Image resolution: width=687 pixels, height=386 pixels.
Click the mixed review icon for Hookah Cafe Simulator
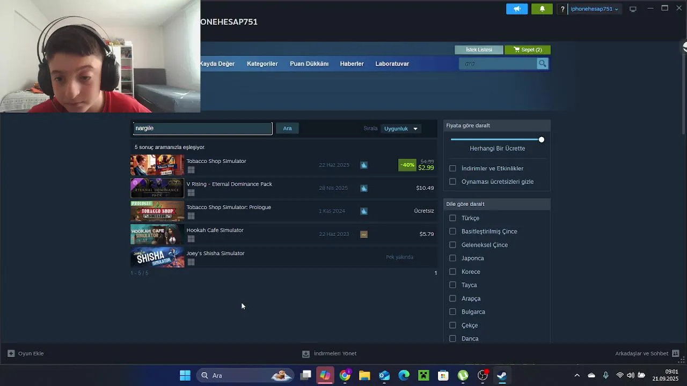point(364,234)
